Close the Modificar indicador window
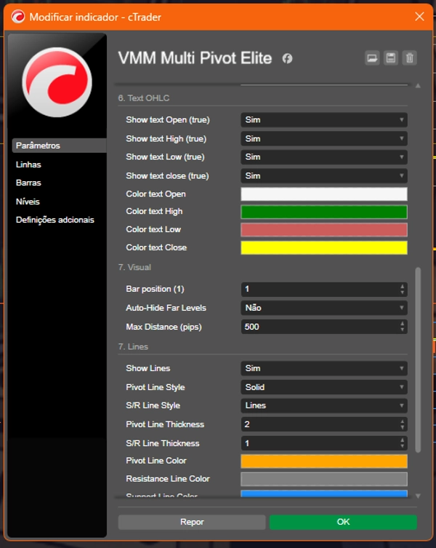Screen dimensions: 436x548 (x=419, y=17)
